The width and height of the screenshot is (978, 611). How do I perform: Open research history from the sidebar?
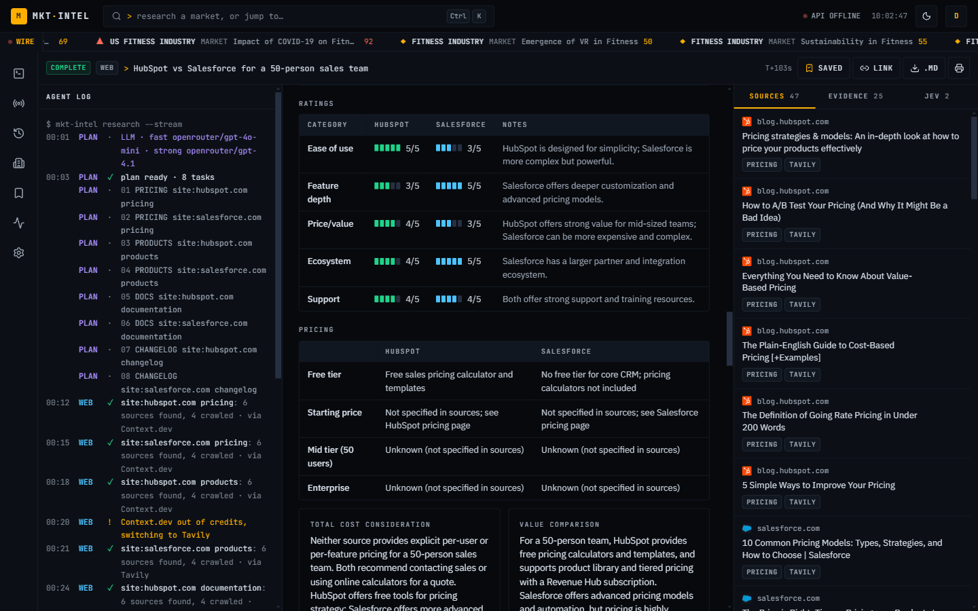point(19,133)
